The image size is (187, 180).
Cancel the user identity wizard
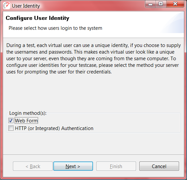click(x=159, y=166)
